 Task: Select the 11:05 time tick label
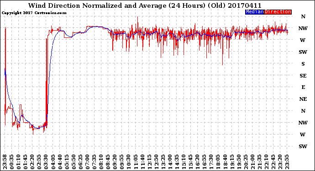coord(136,162)
